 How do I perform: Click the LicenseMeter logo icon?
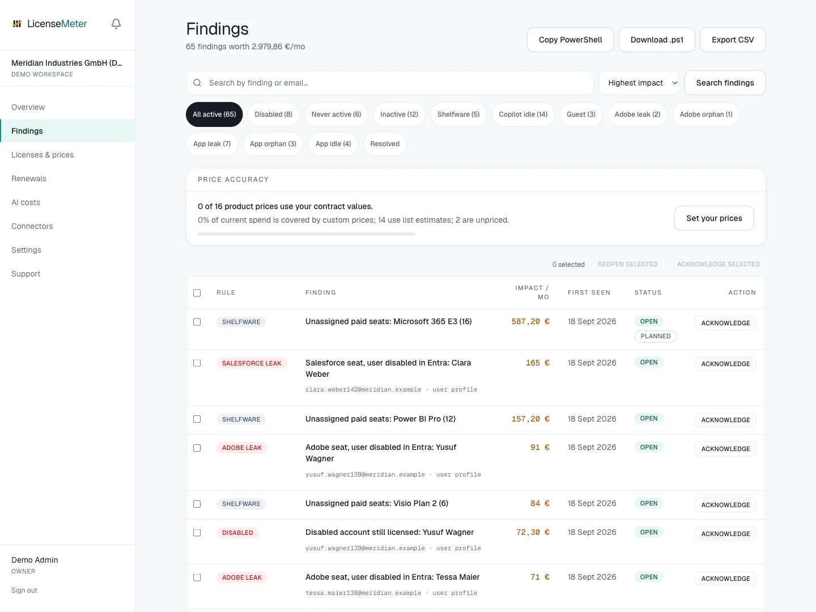17,24
